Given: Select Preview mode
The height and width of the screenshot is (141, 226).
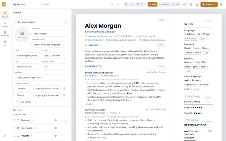Looking at the screenshot, I should pos(164,5).
